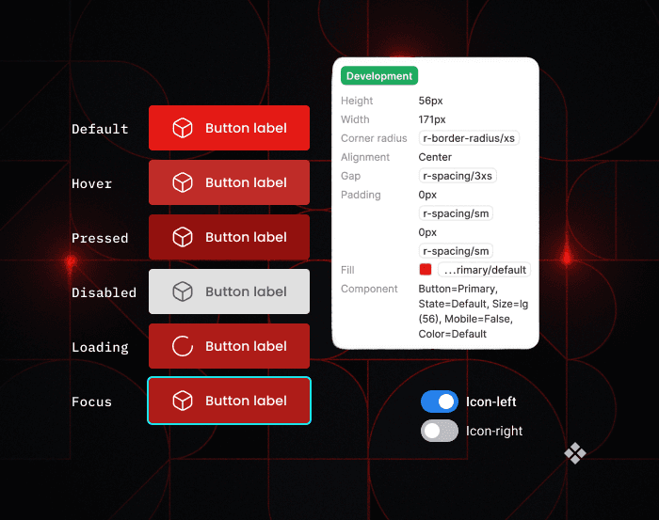Viewport: 659px width, 520px height.
Task: Click the grey Disabled button
Action: tap(229, 292)
